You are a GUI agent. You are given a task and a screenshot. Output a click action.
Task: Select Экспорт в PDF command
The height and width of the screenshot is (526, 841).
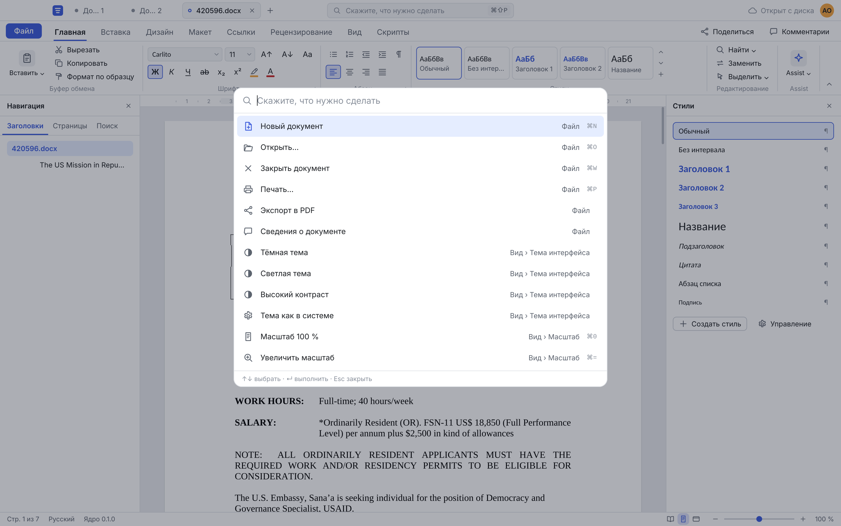[420, 210]
